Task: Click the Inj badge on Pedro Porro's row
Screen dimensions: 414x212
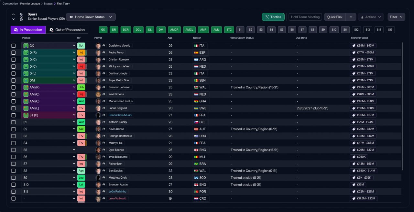Action: pos(81,52)
